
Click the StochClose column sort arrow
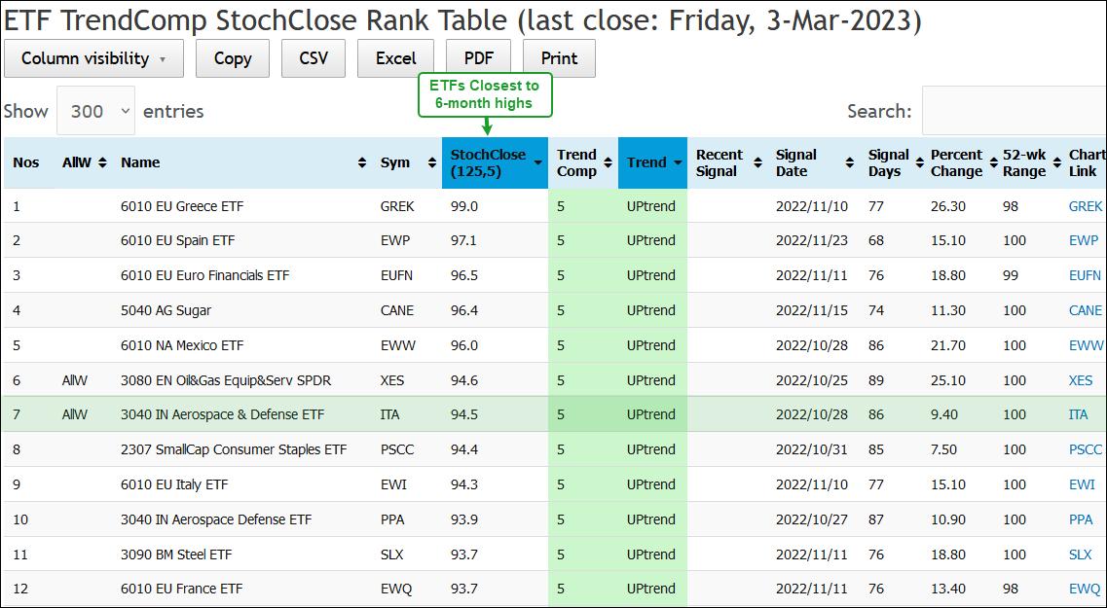click(x=538, y=162)
